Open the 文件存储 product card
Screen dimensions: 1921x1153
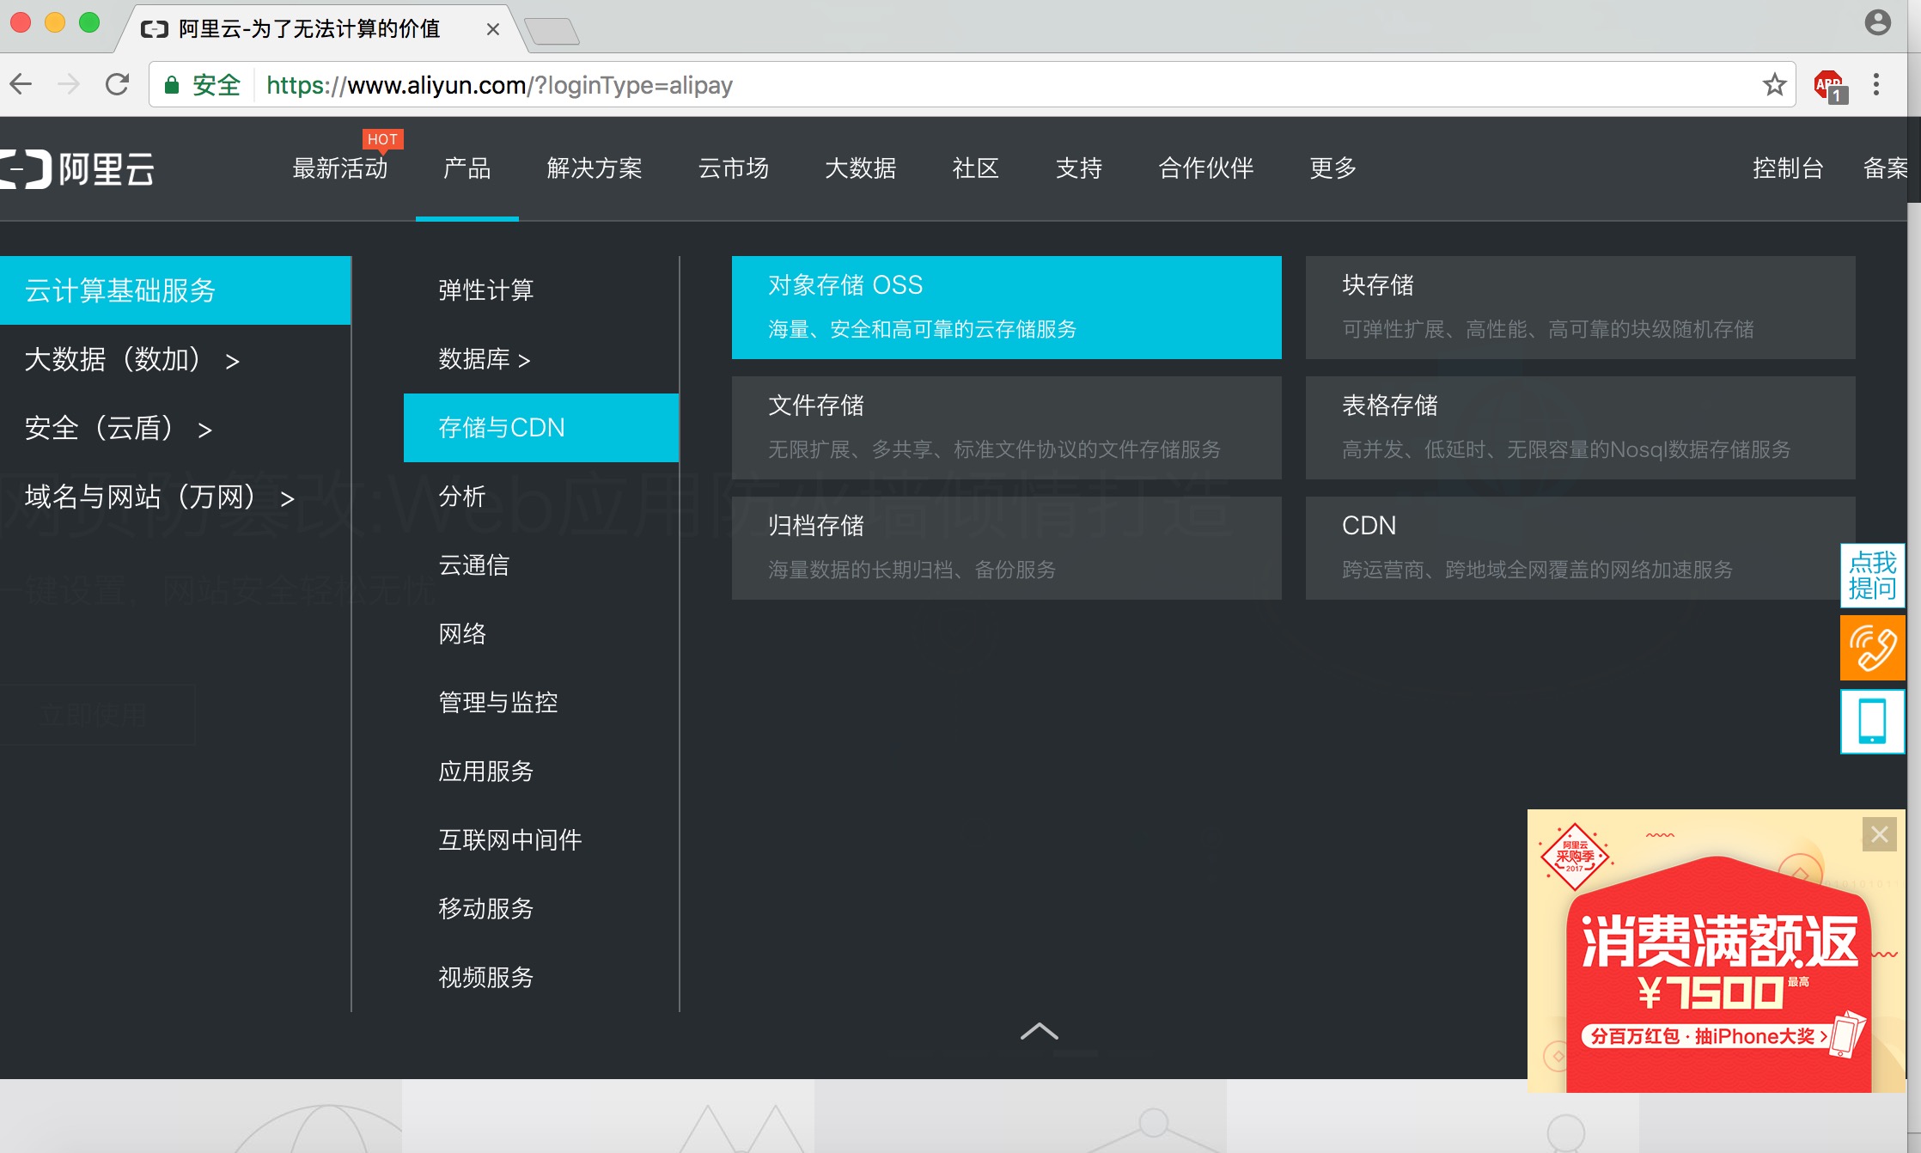click(1007, 428)
